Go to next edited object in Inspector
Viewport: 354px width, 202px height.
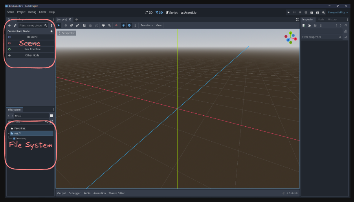point(341,25)
